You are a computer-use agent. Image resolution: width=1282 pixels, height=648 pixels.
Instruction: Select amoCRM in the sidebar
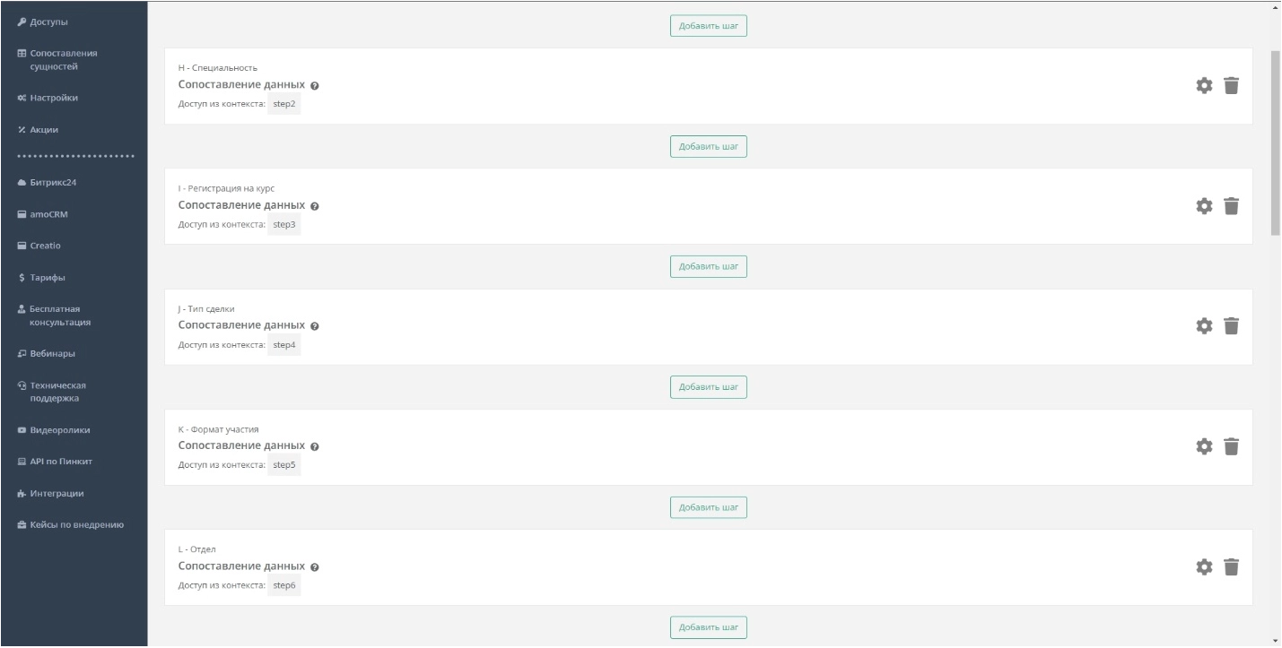(x=48, y=214)
